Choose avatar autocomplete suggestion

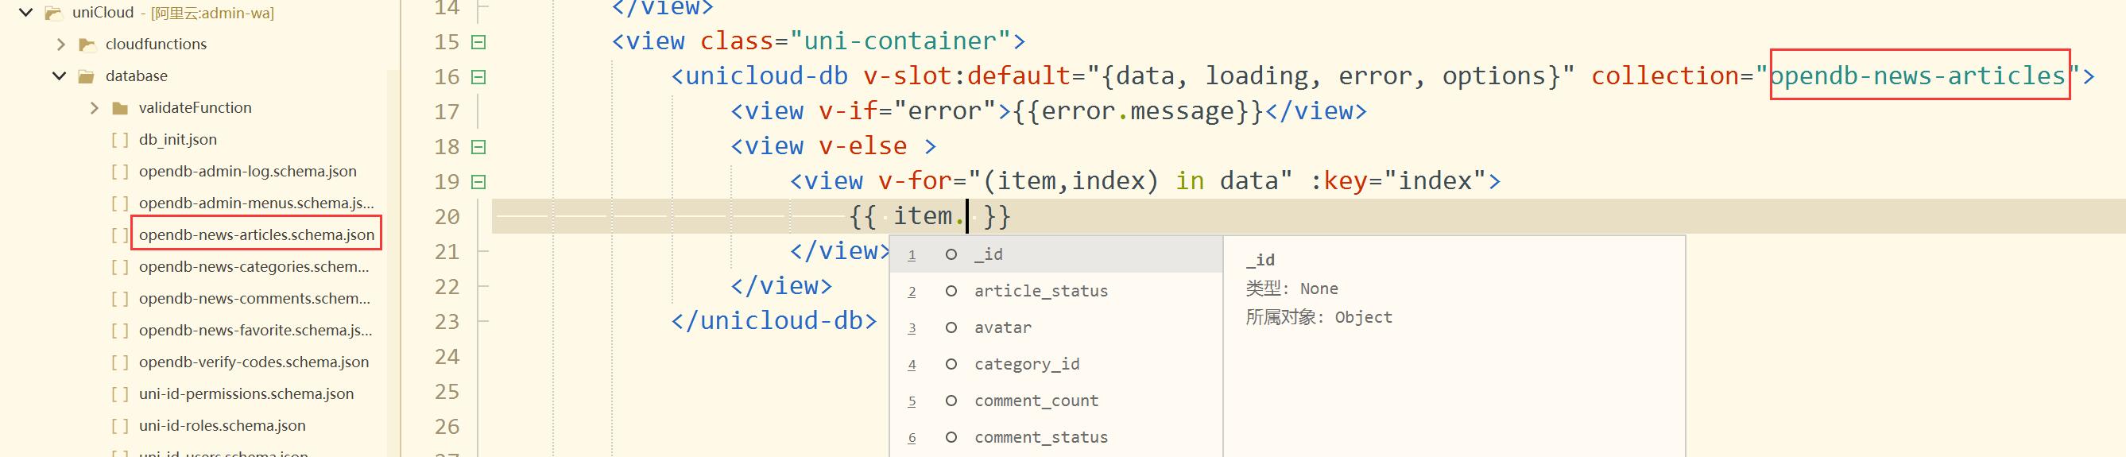coord(1056,327)
